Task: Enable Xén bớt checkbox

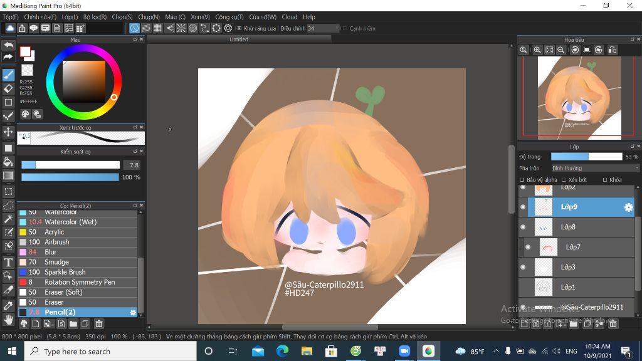Action: click(564, 180)
